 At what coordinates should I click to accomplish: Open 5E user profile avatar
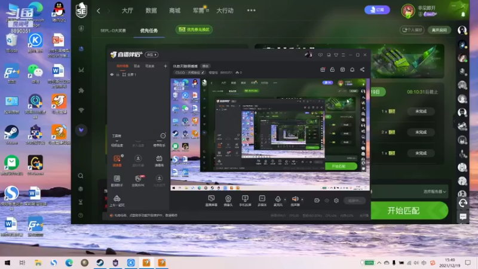point(408,11)
